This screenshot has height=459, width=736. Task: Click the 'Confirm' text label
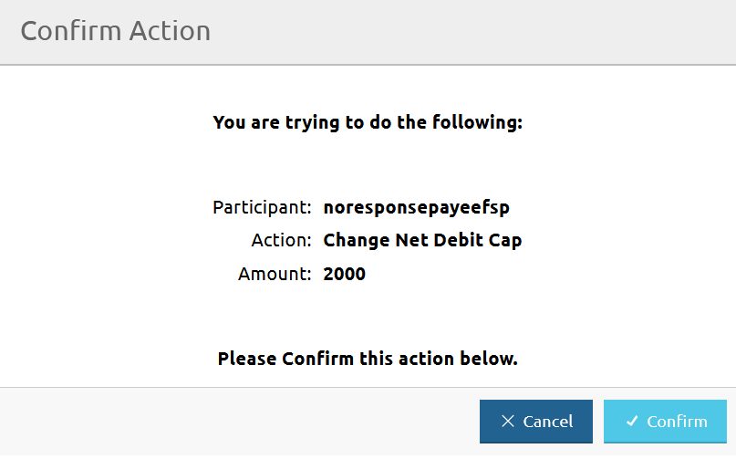[677, 422]
